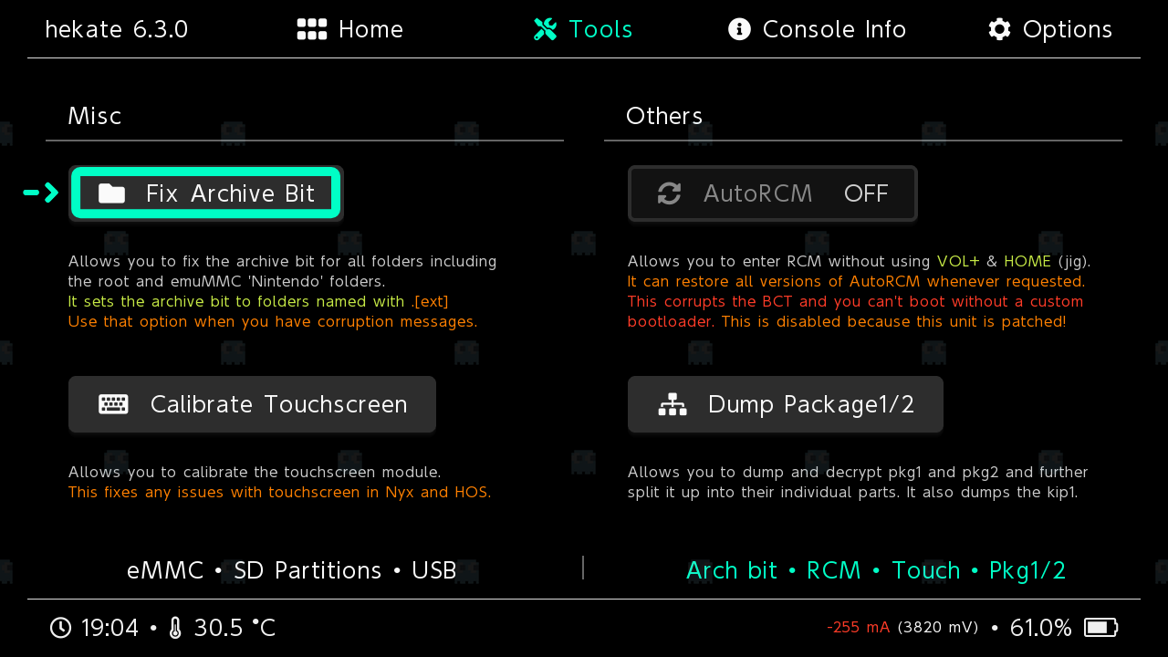Toggle the AutoRCM OFF switch
This screenshot has width=1168, height=657.
(866, 193)
